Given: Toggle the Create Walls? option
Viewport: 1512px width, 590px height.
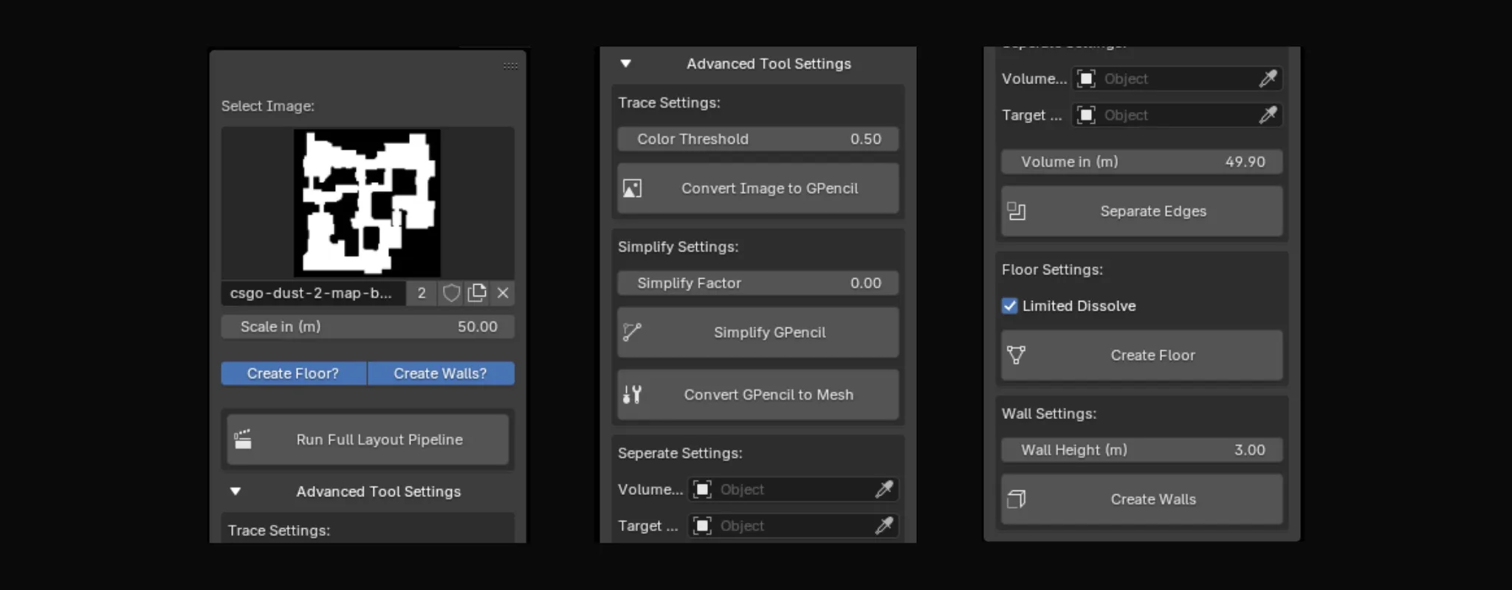Looking at the screenshot, I should (x=440, y=374).
